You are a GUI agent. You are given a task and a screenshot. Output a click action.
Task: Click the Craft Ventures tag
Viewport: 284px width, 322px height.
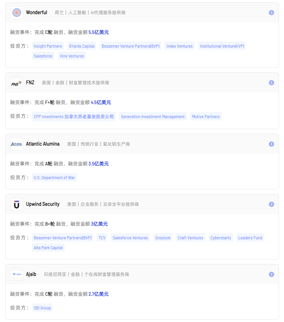[190, 238]
